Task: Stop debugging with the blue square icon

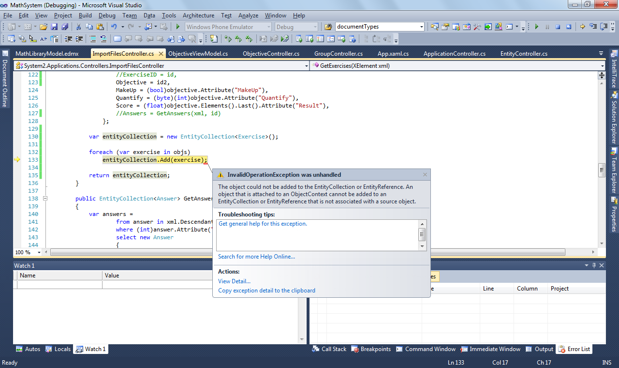Action: point(558,27)
